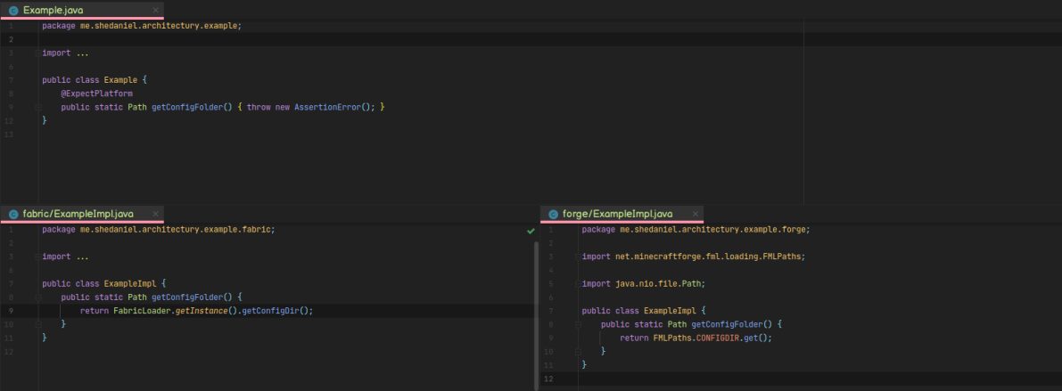Screen dimensions: 1062x391
Task: Expand the folded imports in fabric/ExampleImpl.java
Action: [x=37, y=257]
